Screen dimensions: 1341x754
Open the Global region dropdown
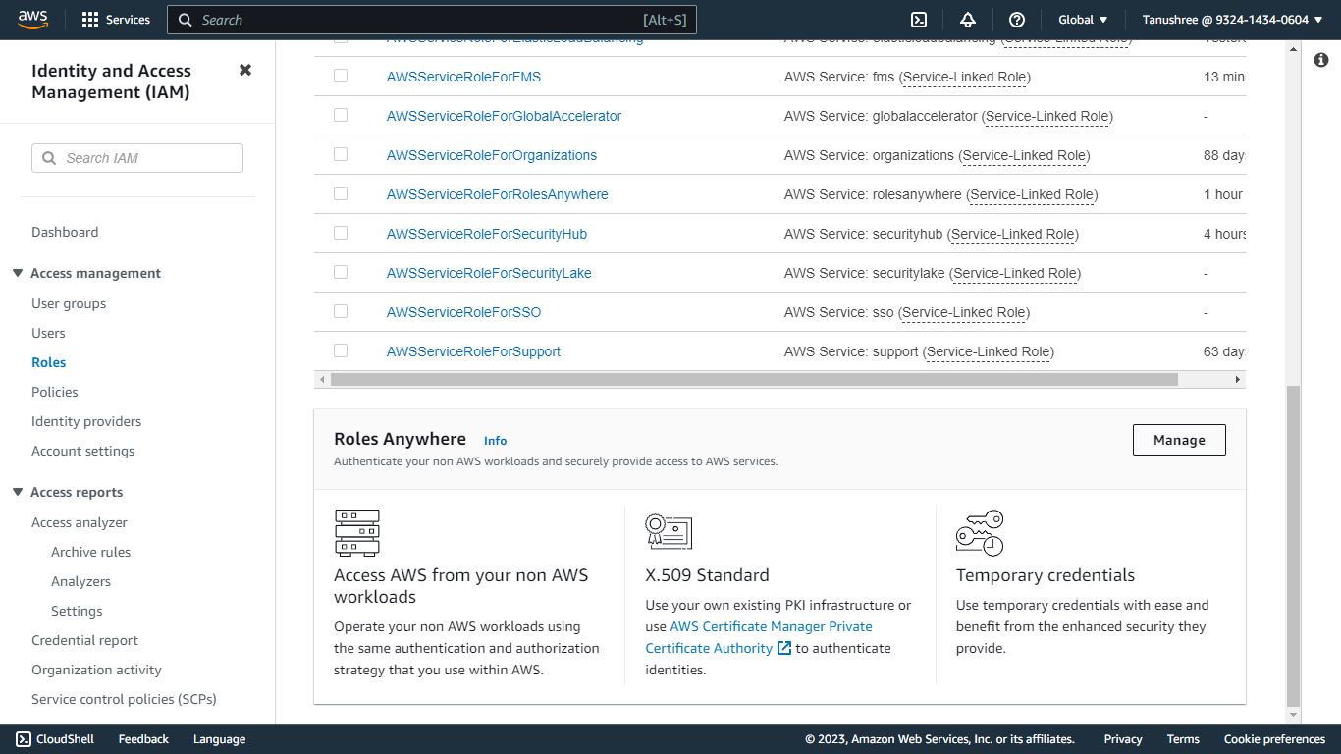[x=1083, y=20]
